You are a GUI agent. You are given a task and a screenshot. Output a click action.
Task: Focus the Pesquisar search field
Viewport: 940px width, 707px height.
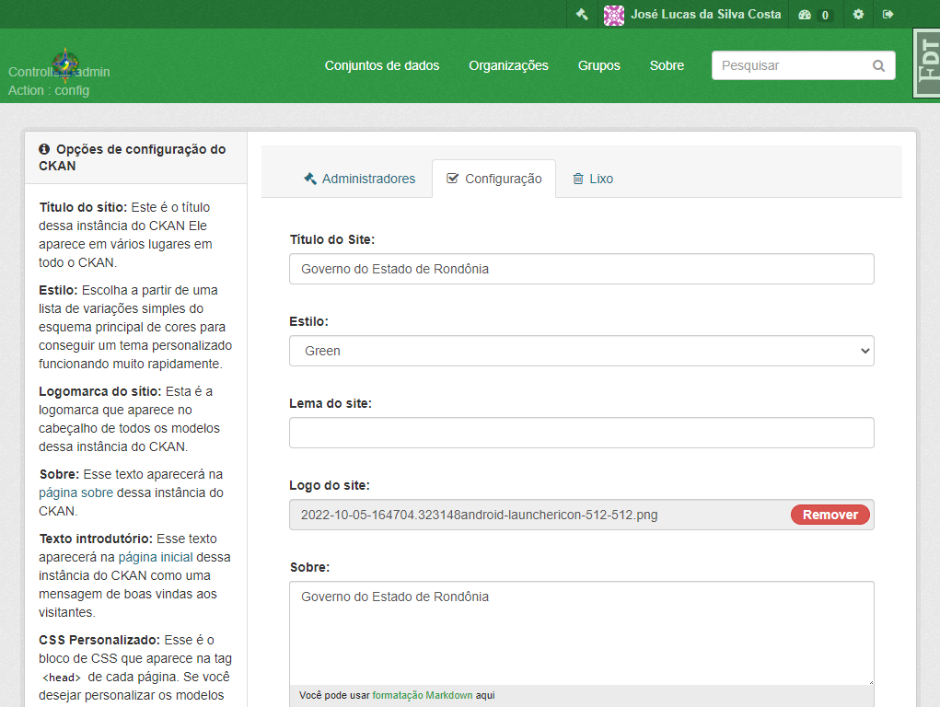pyautogui.click(x=792, y=65)
